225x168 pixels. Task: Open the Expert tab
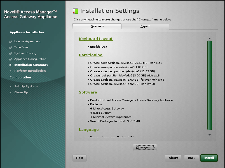click(x=145, y=26)
